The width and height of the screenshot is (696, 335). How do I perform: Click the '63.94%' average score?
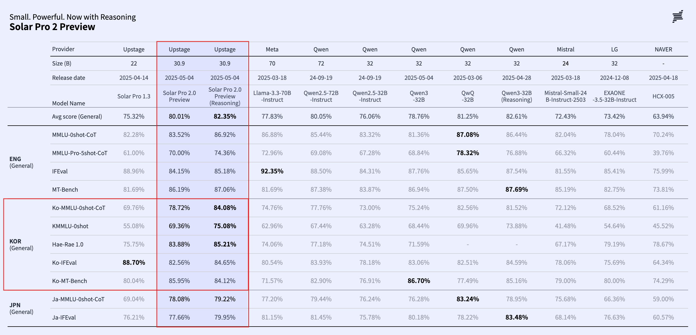(x=663, y=116)
